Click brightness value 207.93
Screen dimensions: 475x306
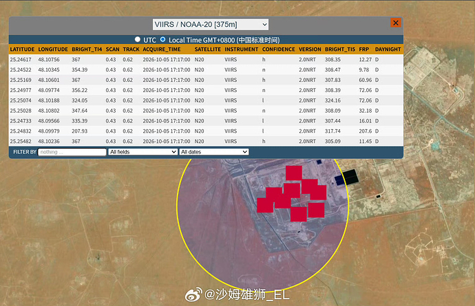click(x=79, y=131)
